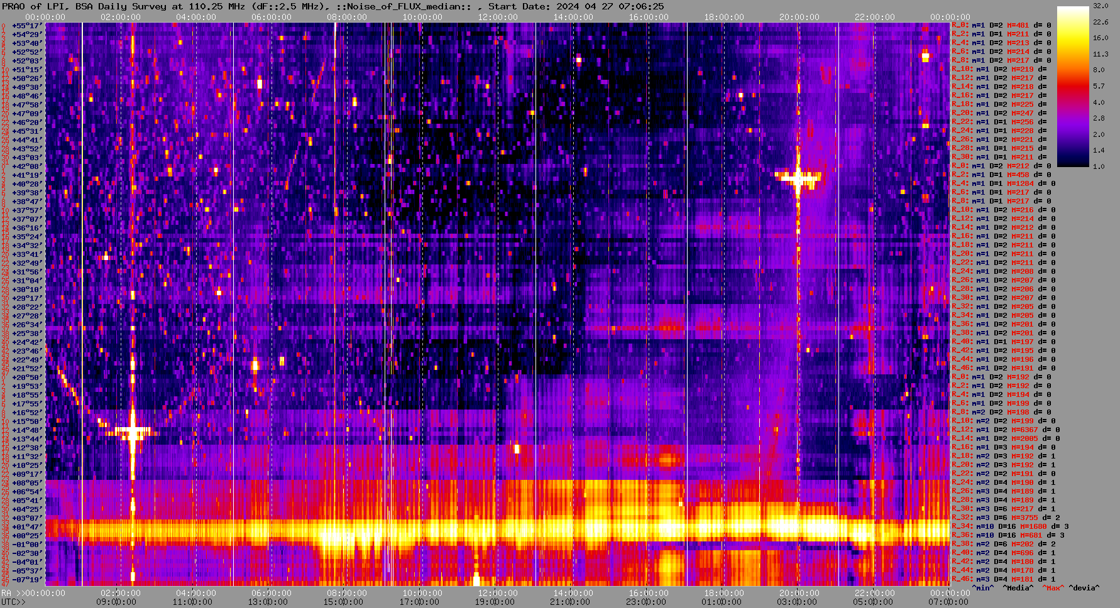Click the UTC tick label 05:00:00
This screenshot has height=608, width=1120.
(874, 602)
